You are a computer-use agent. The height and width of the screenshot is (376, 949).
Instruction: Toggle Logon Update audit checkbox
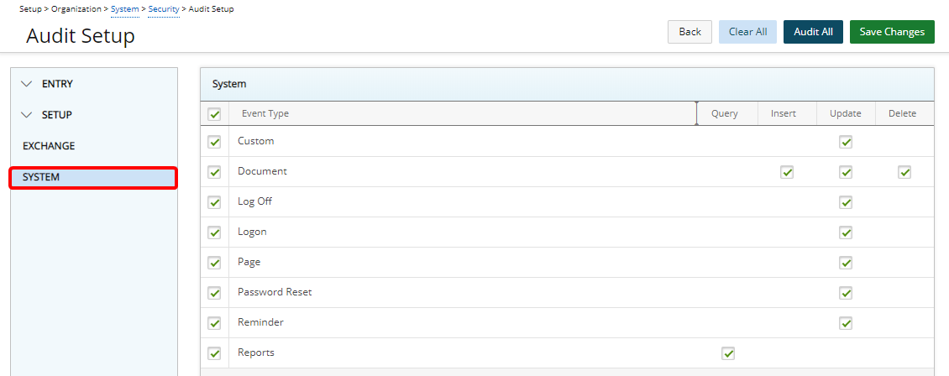pos(846,232)
